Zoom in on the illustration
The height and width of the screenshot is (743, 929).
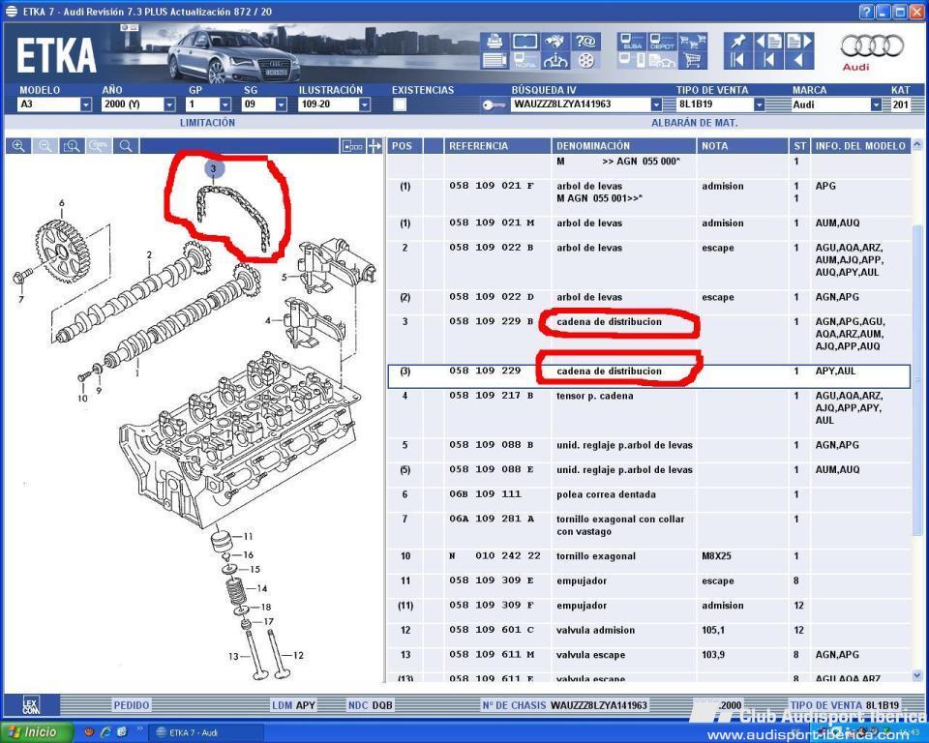[x=18, y=146]
